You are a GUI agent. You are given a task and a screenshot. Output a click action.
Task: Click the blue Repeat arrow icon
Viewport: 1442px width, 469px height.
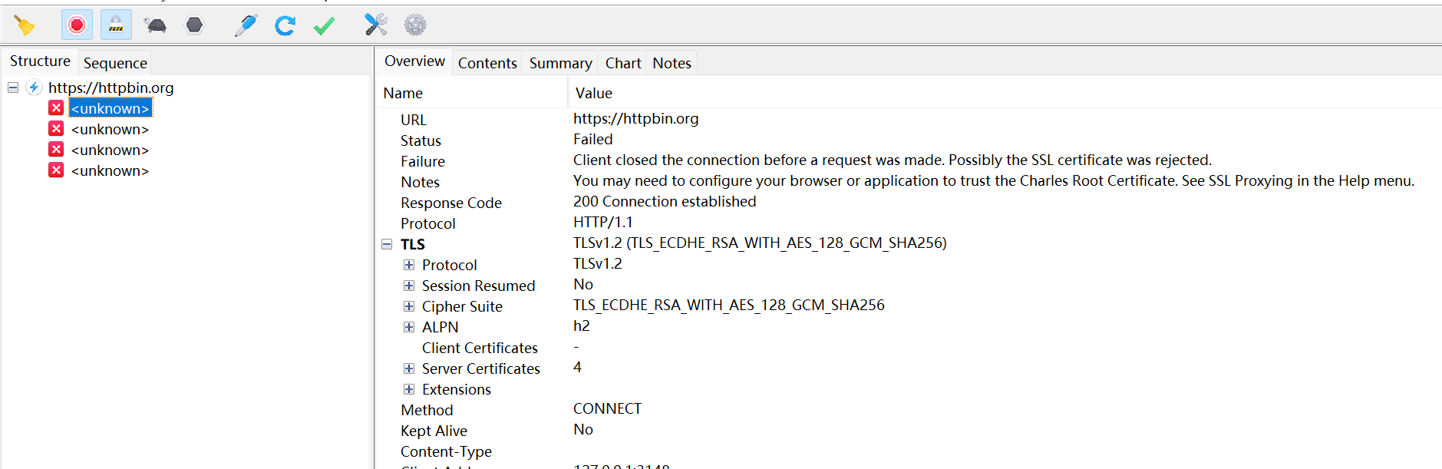[285, 25]
